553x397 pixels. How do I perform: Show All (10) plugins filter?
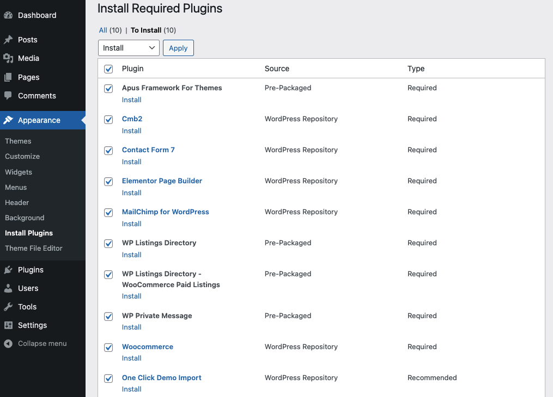pos(103,30)
